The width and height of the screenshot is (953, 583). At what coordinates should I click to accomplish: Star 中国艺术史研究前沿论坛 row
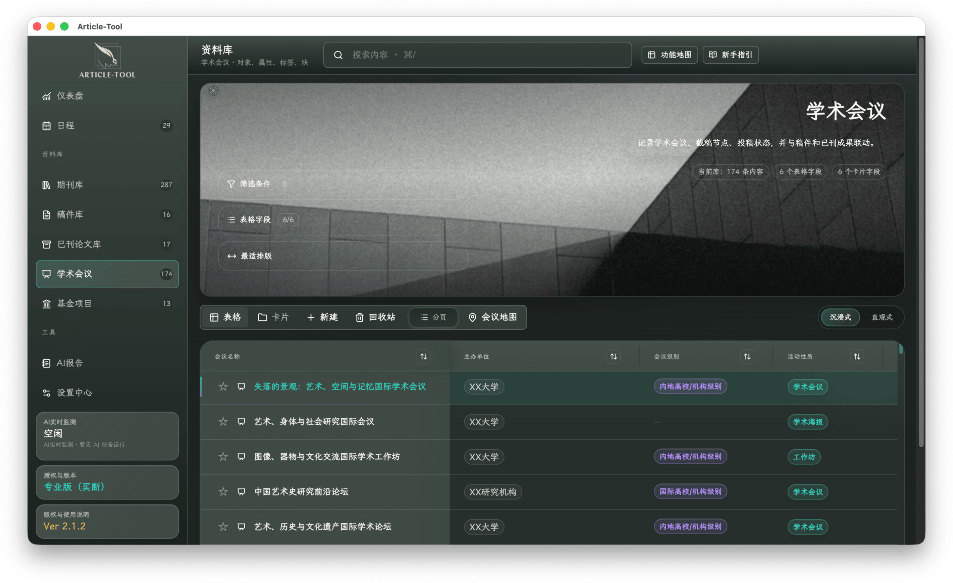223,492
